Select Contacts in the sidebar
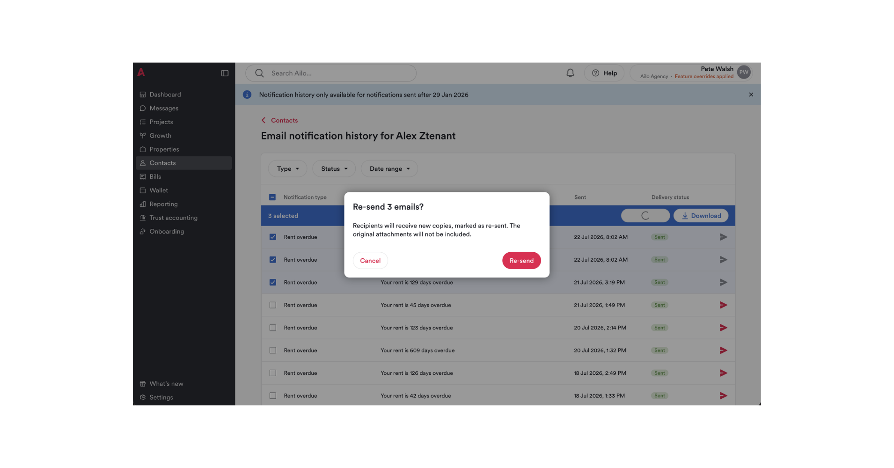Viewport: 894px width, 468px height. click(183, 163)
